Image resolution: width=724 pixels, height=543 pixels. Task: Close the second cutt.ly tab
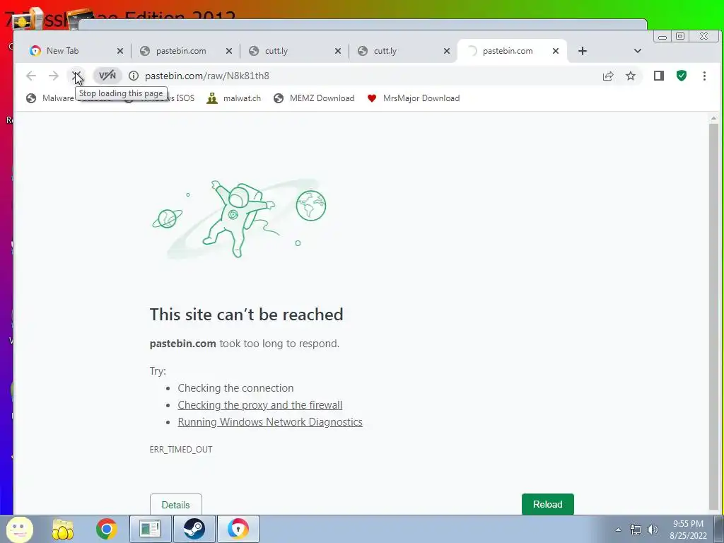coord(447,51)
